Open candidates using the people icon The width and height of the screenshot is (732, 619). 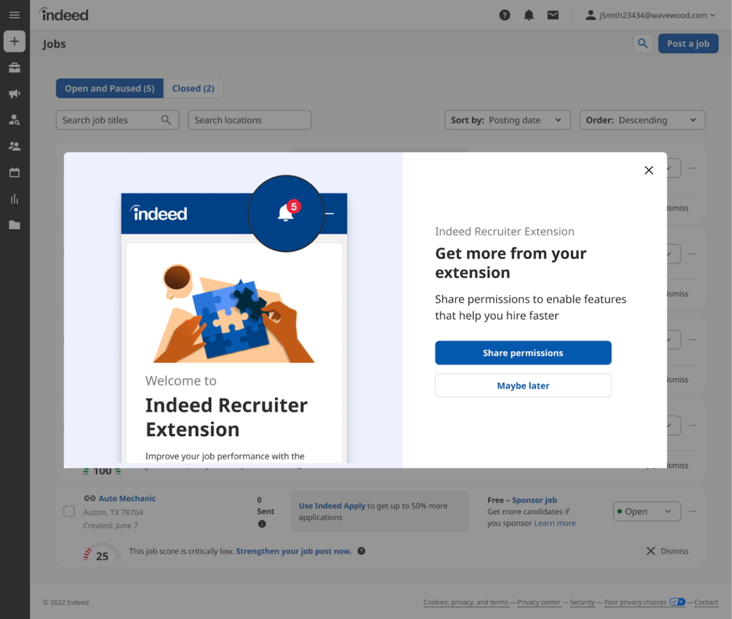click(x=14, y=146)
